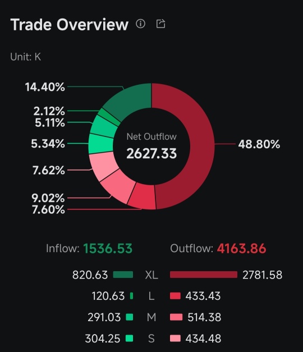Click the Outflow total 4163.86
Image resolution: width=303 pixels, height=352 pixels.
click(241, 249)
